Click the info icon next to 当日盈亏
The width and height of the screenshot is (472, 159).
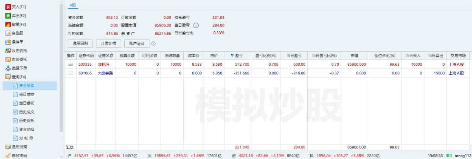click(196, 25)
